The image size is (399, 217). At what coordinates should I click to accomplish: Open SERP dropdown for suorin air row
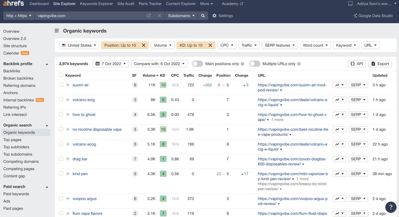[358, 85]
